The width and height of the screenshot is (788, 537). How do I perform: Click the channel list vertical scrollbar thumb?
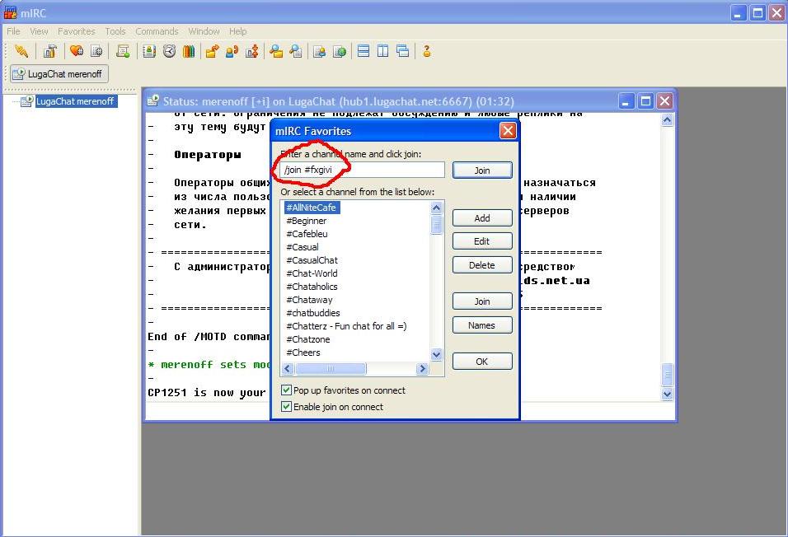(436, 225)
